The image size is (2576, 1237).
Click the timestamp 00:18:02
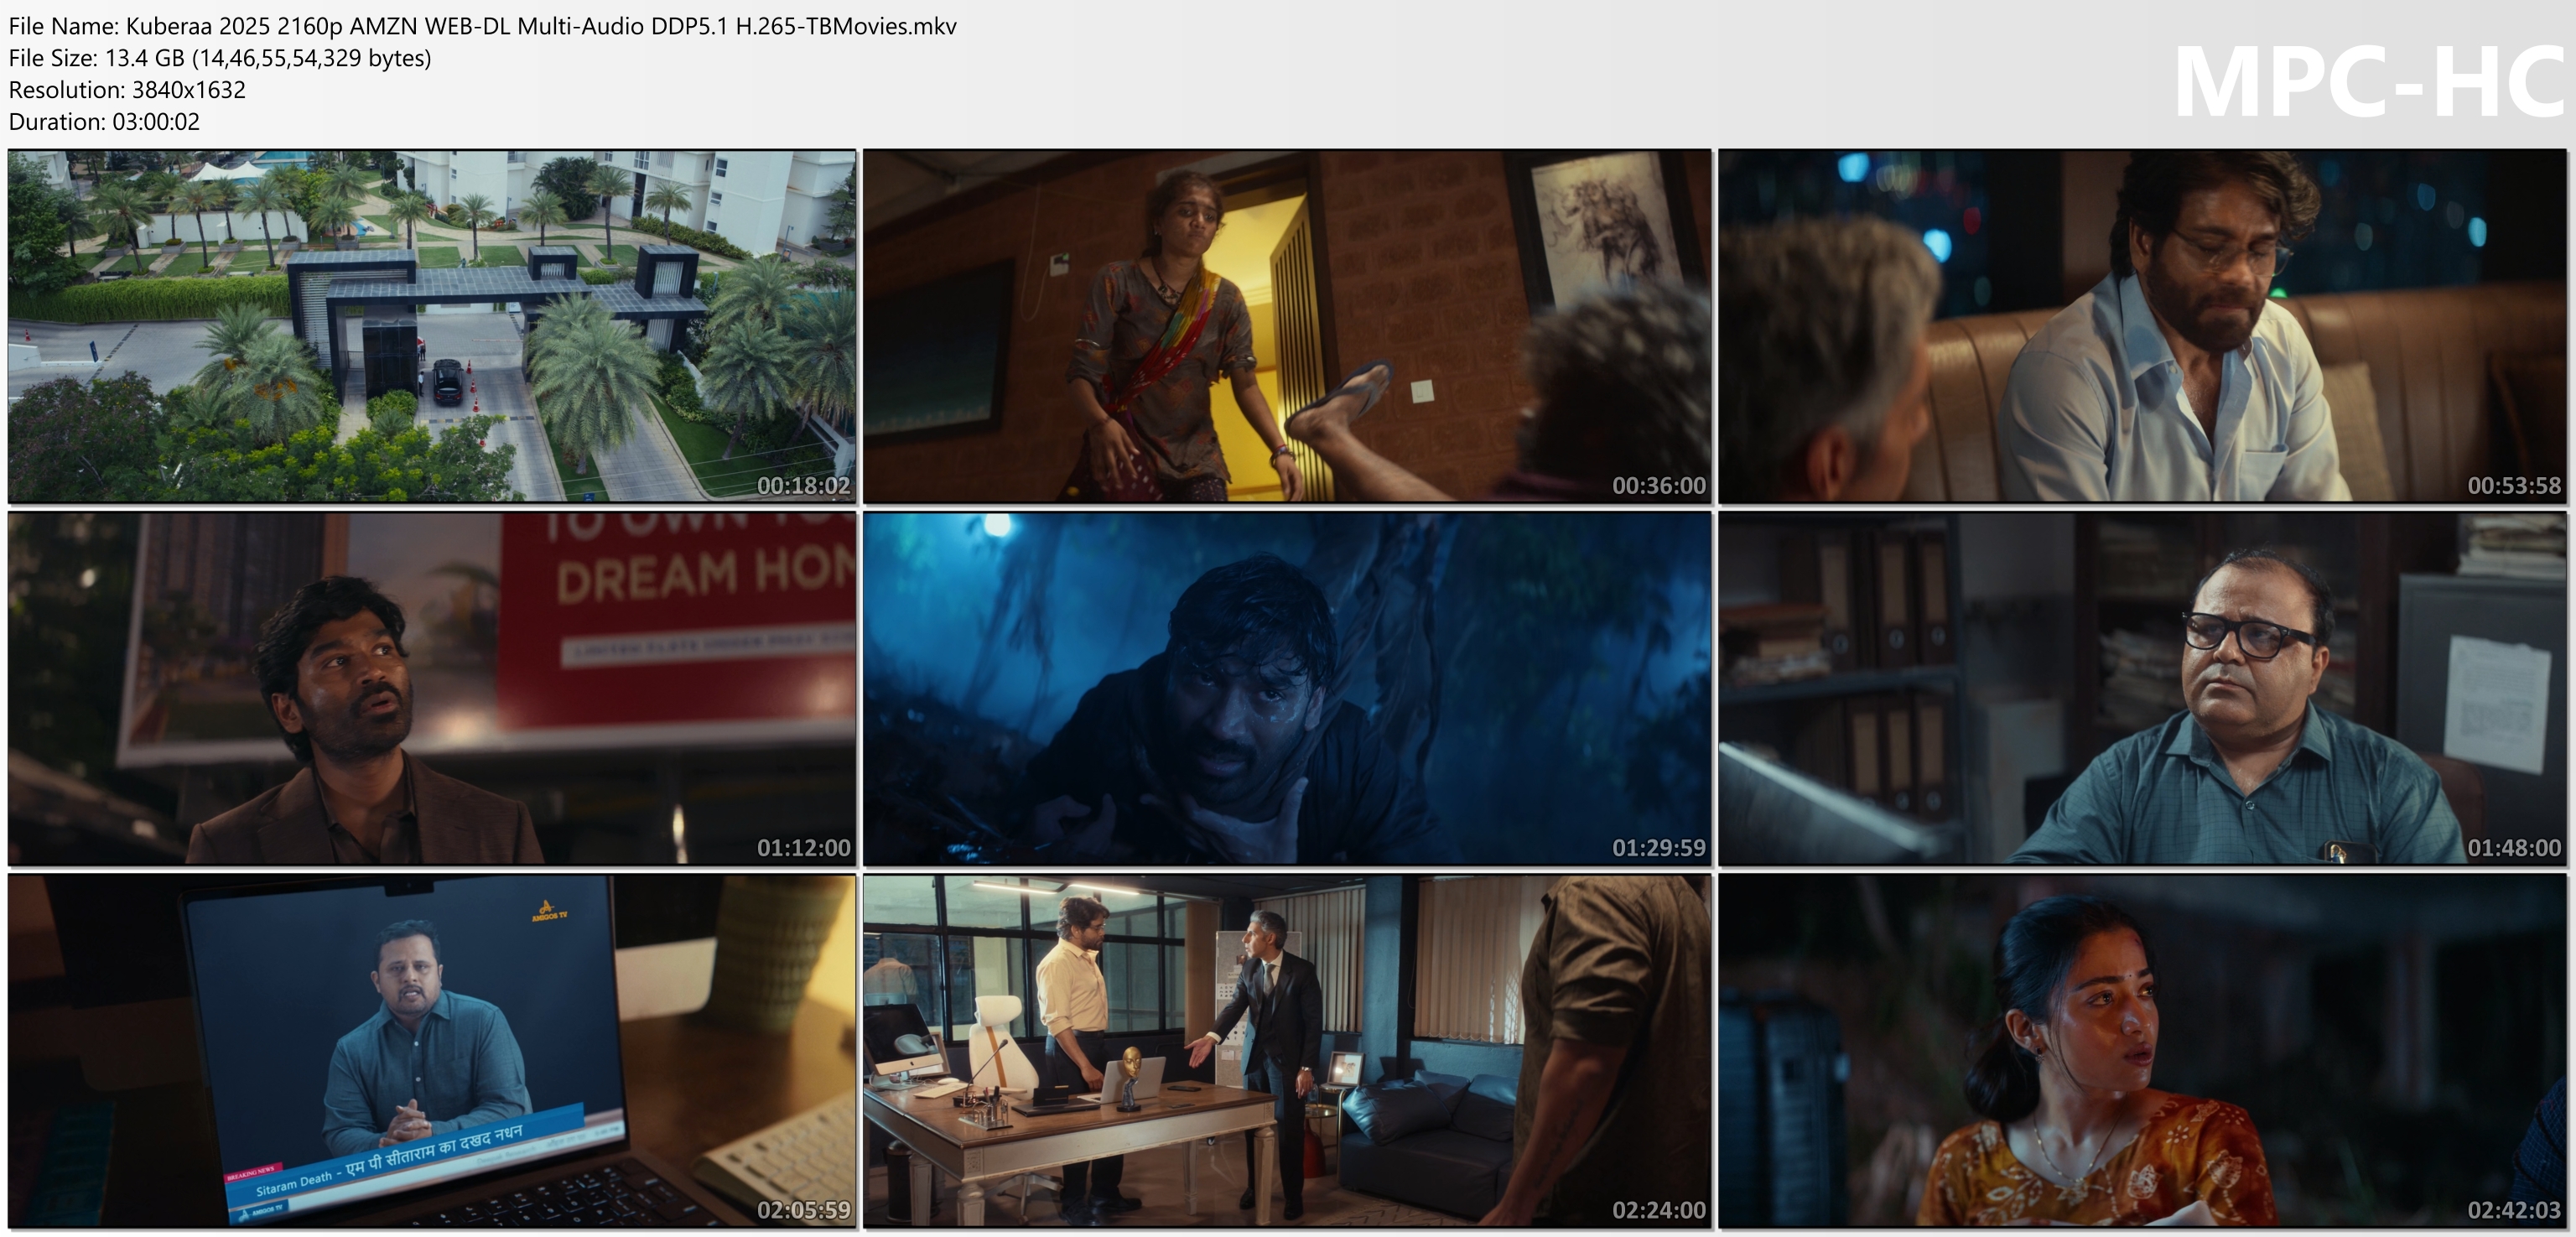click(803, 486)
